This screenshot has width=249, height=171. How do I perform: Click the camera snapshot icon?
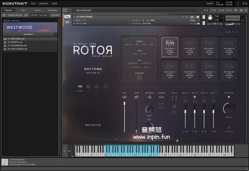tap(192, 17)
